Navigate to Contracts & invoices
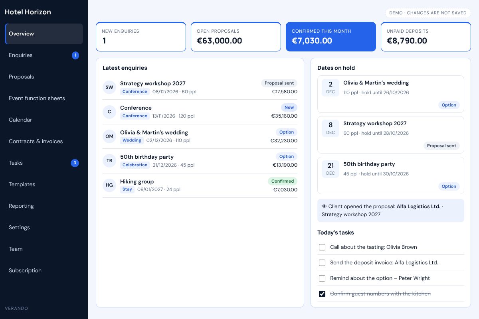The image size is (479, 319). tap(44, 142)
